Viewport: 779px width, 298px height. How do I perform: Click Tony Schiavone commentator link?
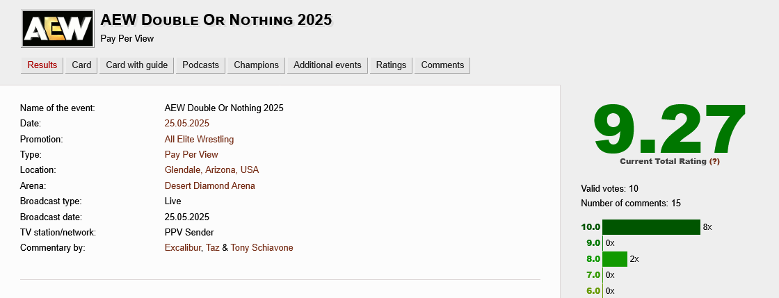262,248
